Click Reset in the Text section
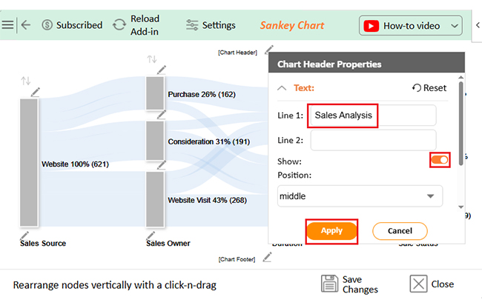482x308 pixels. click(x=429, y=88)
